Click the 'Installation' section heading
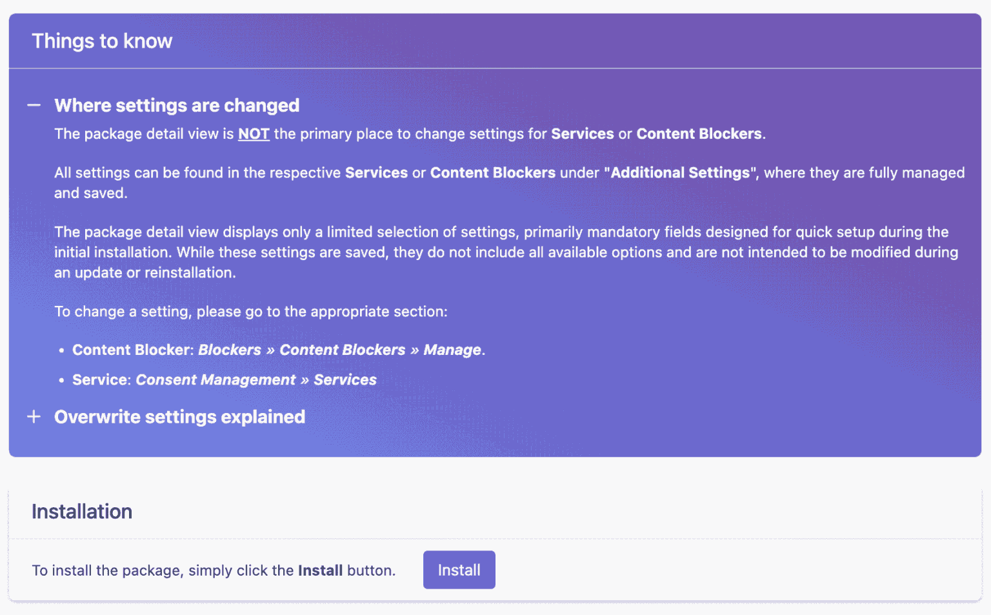Viewport: 991px width, 615px height. tap(82, 512)
